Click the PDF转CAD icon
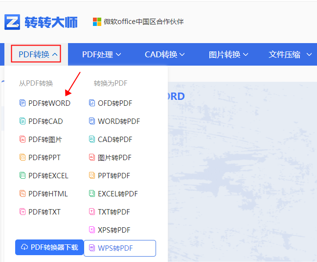The height and width of the screenshot is (262, 317). [23, 121]
